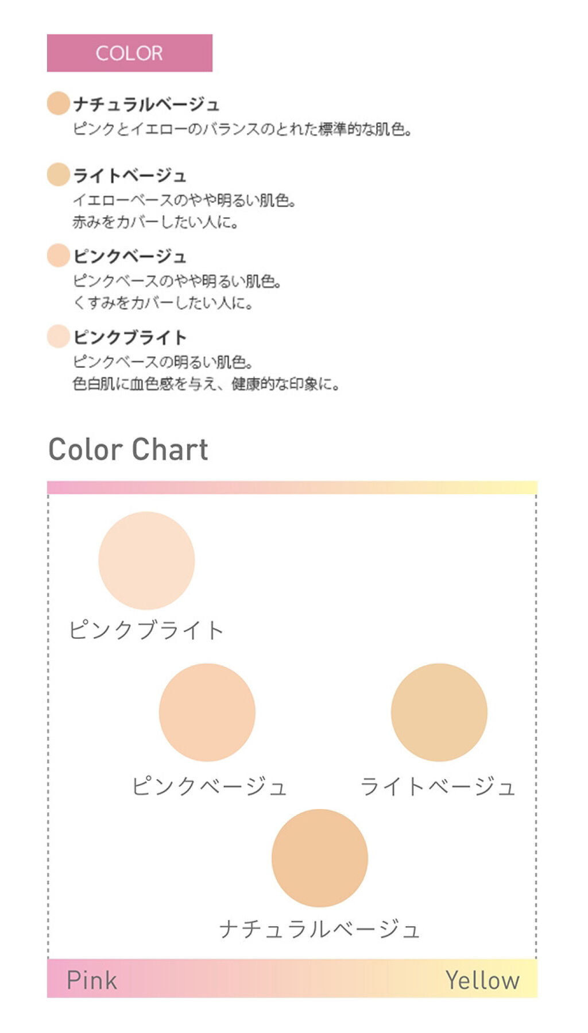Select large ナチュラルベージュ circle in the chart
588x1033 pixels.
[x=319, y=857]
